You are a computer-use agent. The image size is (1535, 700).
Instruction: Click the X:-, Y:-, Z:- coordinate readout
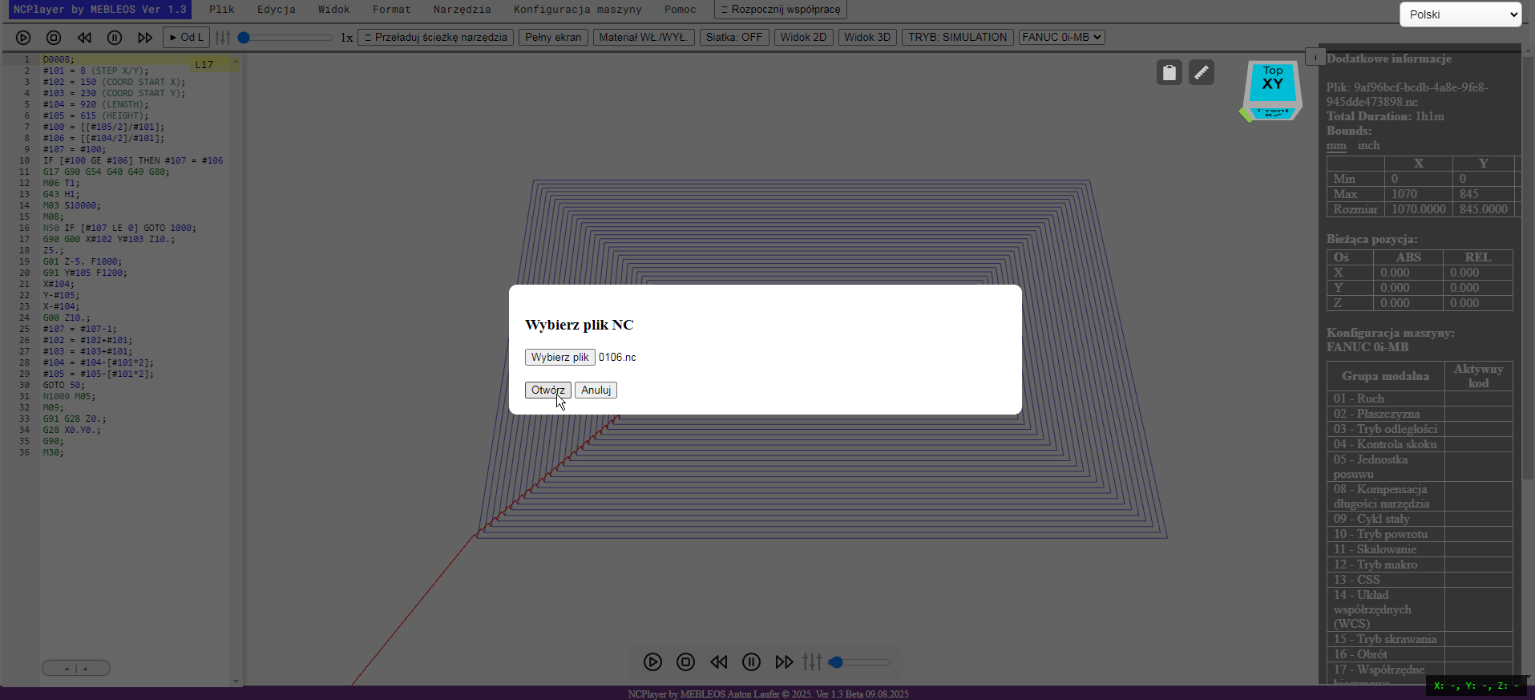(x=1476, y=686)
